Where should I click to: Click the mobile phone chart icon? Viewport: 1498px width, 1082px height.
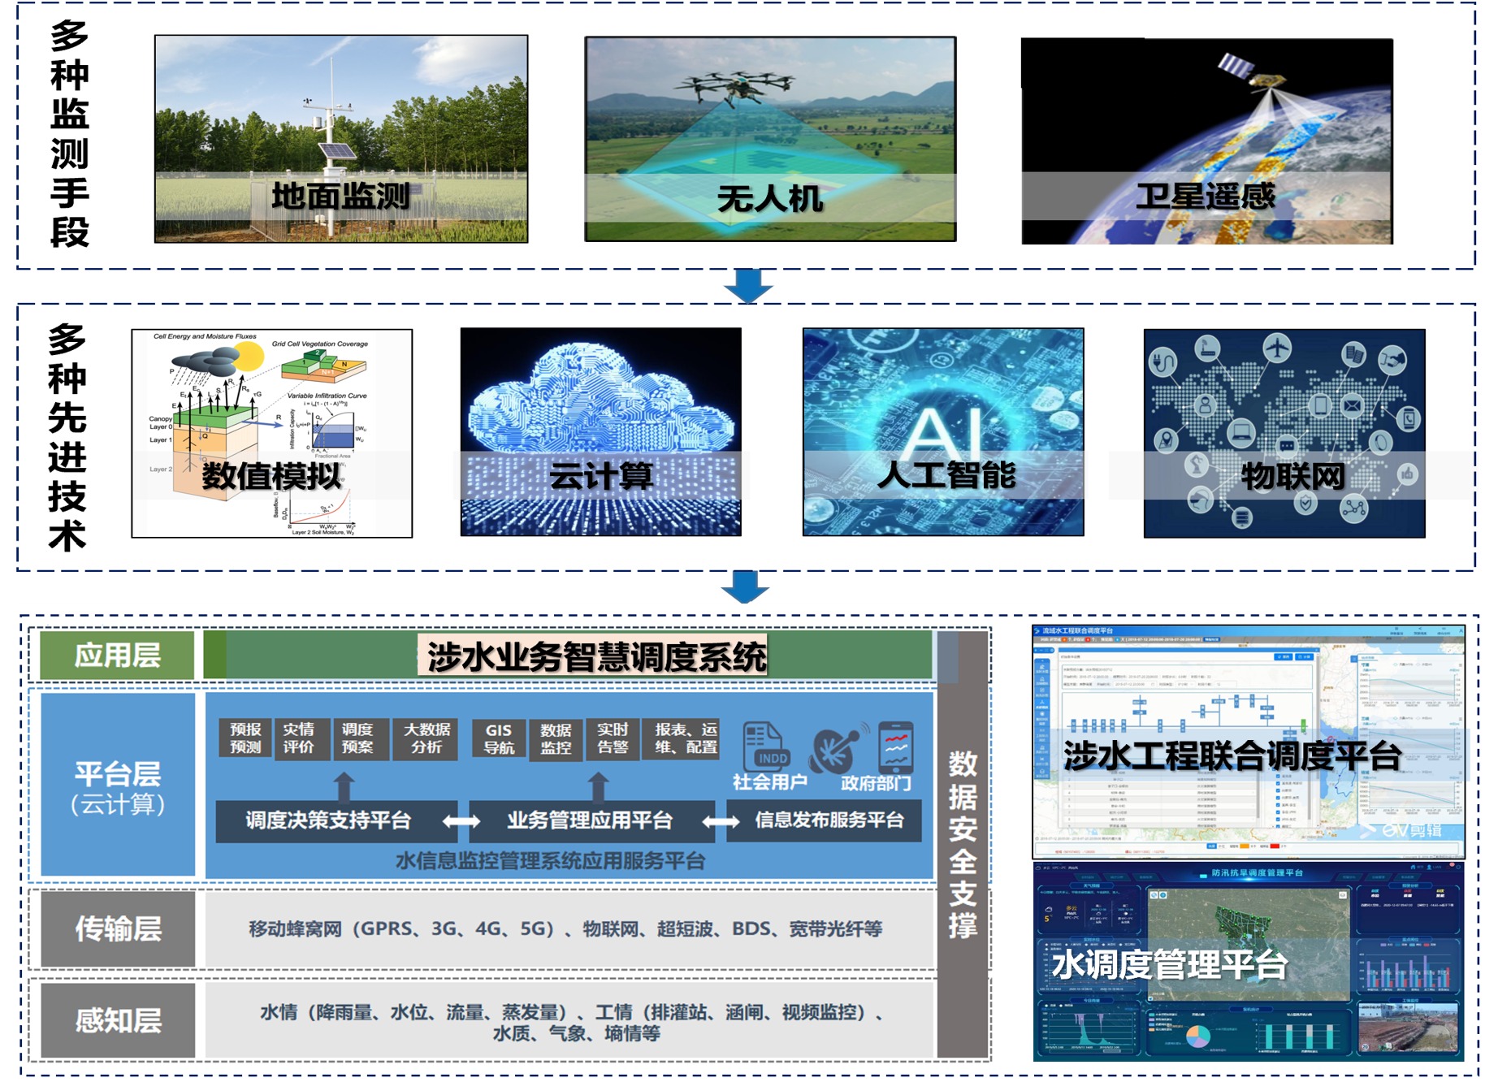point(896,747)
